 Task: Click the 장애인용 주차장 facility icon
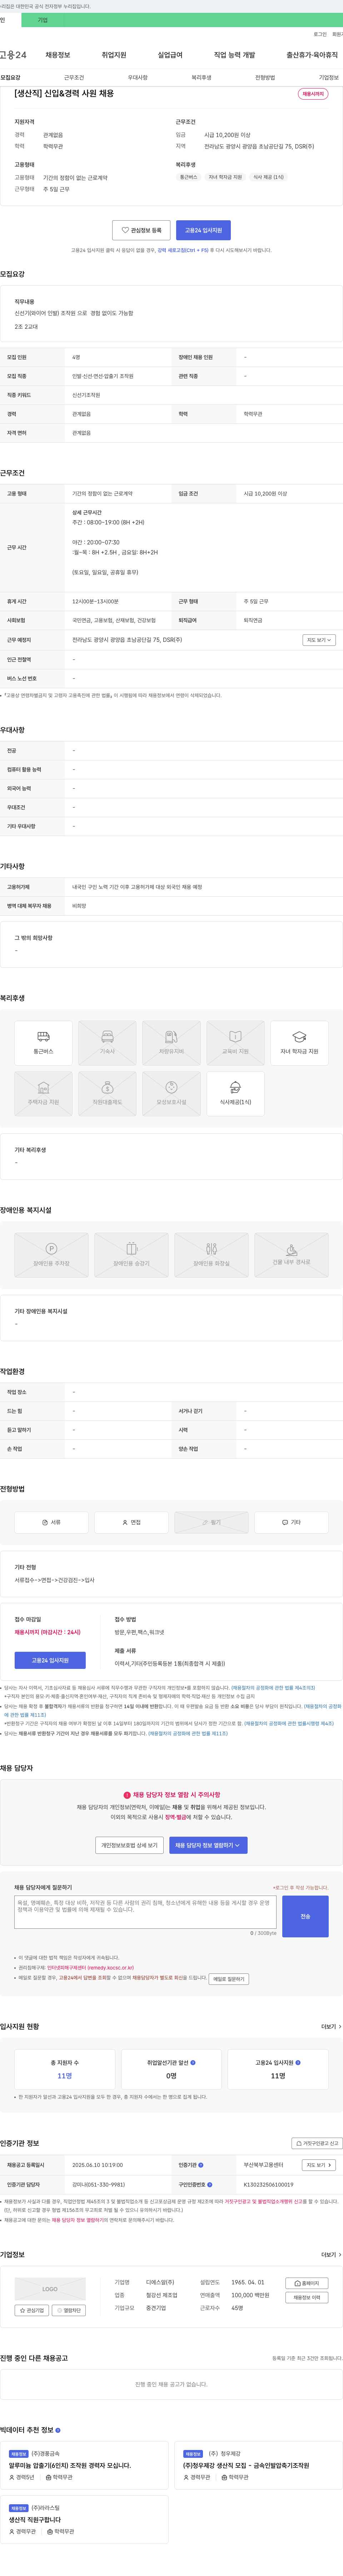(51, 1255)
